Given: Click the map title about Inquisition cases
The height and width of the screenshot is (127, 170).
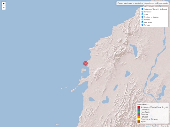Looking at the screenshot, I should click(143, 3).
